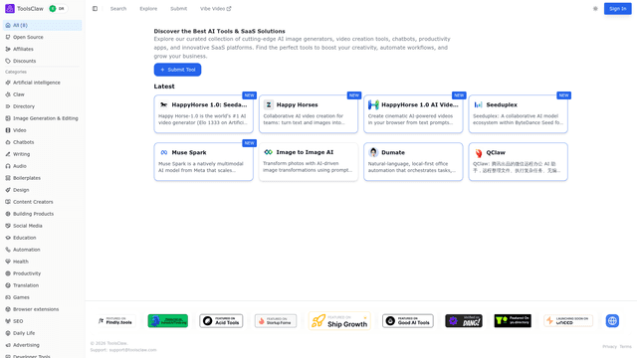
Task: Click the Productivity category icon
Action: pyautogui.click(x=8, y=273)
